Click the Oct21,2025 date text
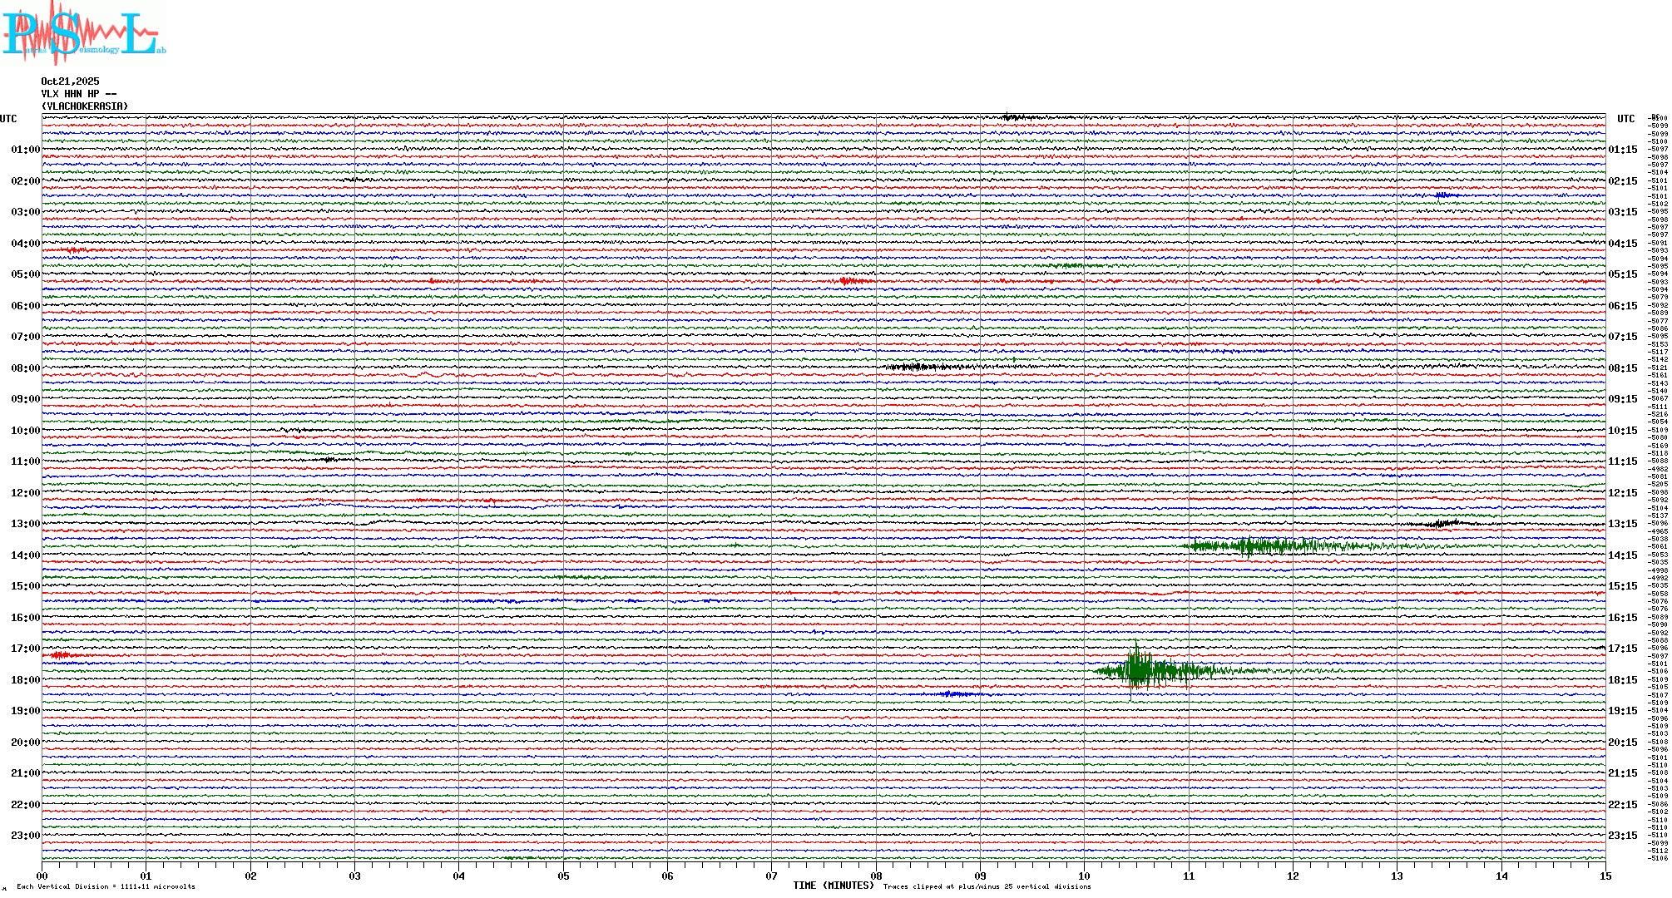This screenshot has width=1672, height=898. [70, 81]
